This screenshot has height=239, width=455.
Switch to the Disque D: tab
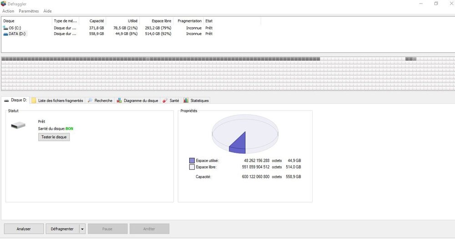pyautogui.click(x=15, y=100)
